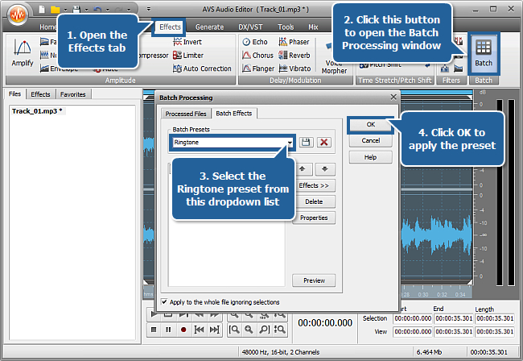Switch to the Generate ribbon tab
The image size is (523, 361).
(x=209, y=27)
